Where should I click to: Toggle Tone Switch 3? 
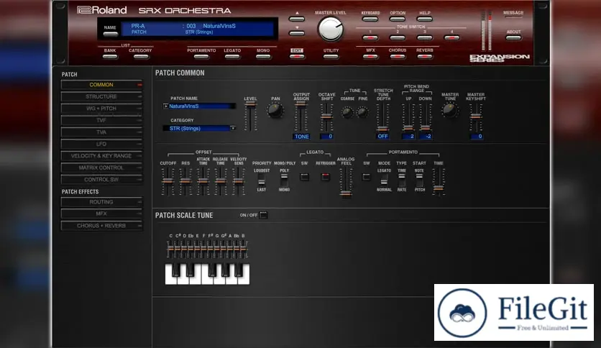tap(424, 37)
